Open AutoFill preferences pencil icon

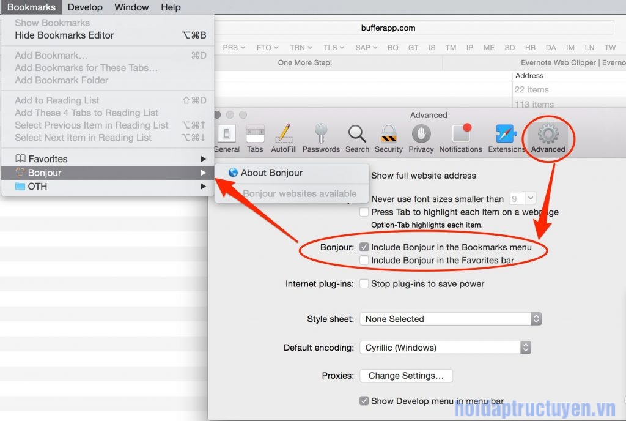point(283,135)
